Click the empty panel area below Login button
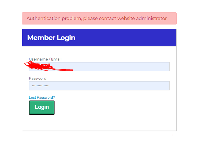This screenshot has height=143, width=198. pos(99,123)
